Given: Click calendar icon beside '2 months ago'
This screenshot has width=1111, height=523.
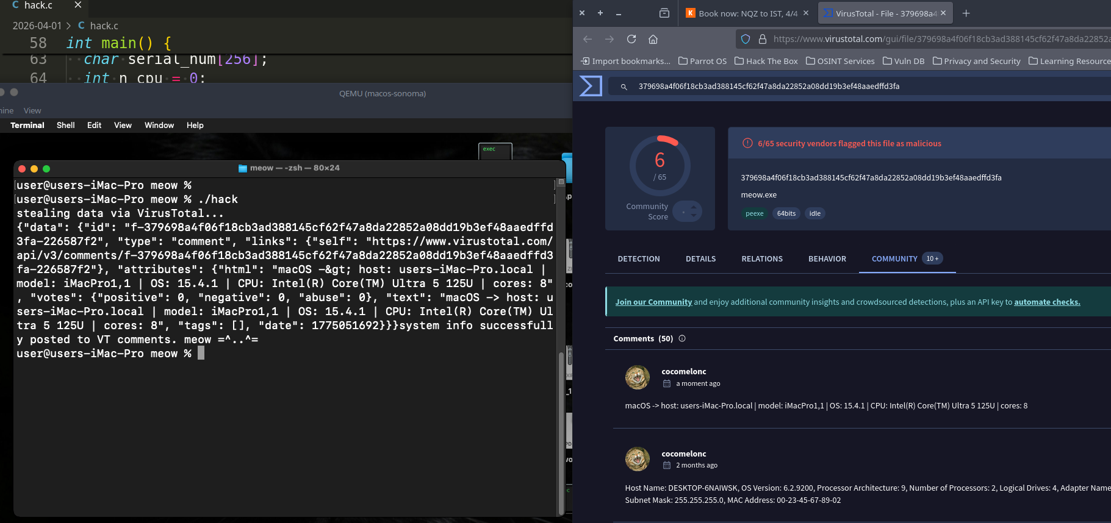Looking at the screenshot, I should click(x=667, y=465).
